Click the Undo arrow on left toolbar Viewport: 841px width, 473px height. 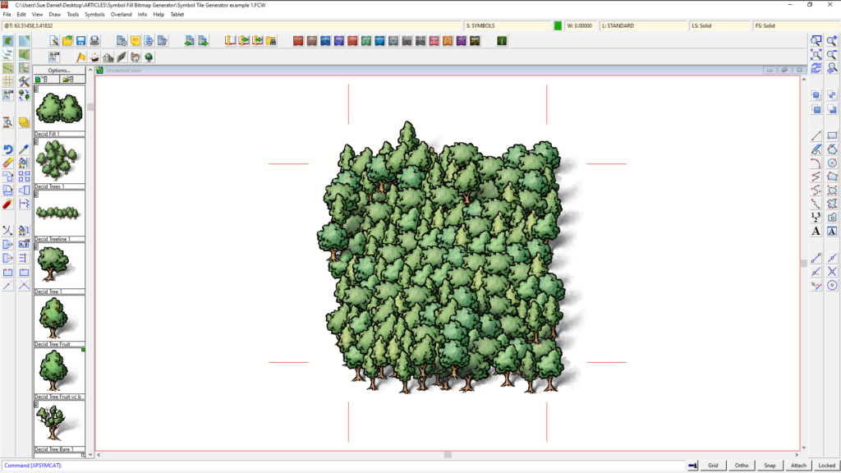[x=8, y=149]
